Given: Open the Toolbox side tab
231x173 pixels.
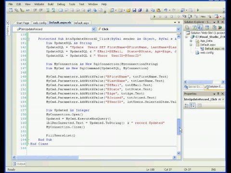Looking at the screenshot, I should pyautogui.click(x=8, y=28).
